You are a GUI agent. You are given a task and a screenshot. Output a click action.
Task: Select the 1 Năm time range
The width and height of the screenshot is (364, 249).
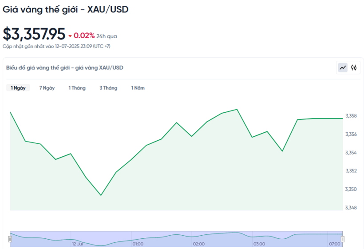pos(138,88)
